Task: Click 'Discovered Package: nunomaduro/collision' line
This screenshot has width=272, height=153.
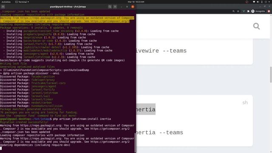Action: [31, 106]
